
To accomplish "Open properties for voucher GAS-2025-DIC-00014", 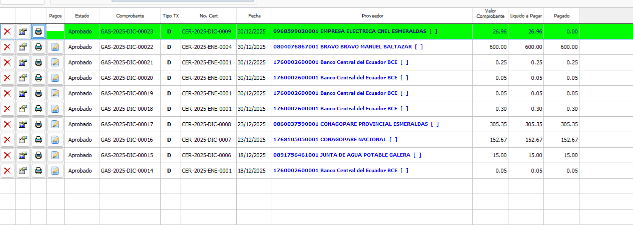I will pyautogui.click(x=23, y=171).
